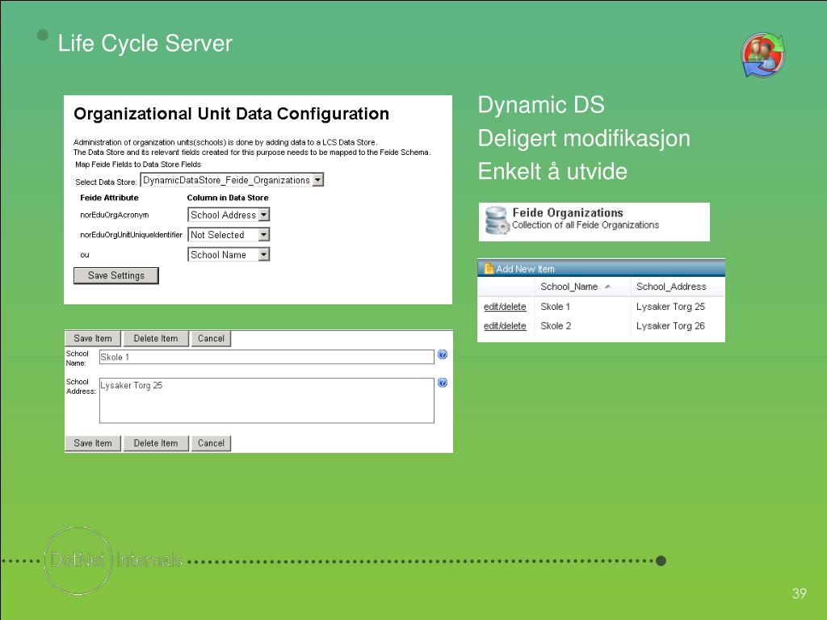
Task: Sort by School_Name column header
Action: pos(569,287)
